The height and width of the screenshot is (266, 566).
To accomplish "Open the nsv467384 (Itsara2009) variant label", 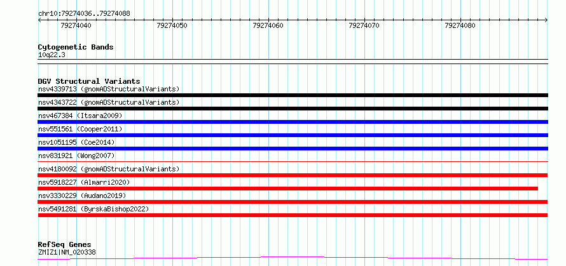I will click(80, 116).
